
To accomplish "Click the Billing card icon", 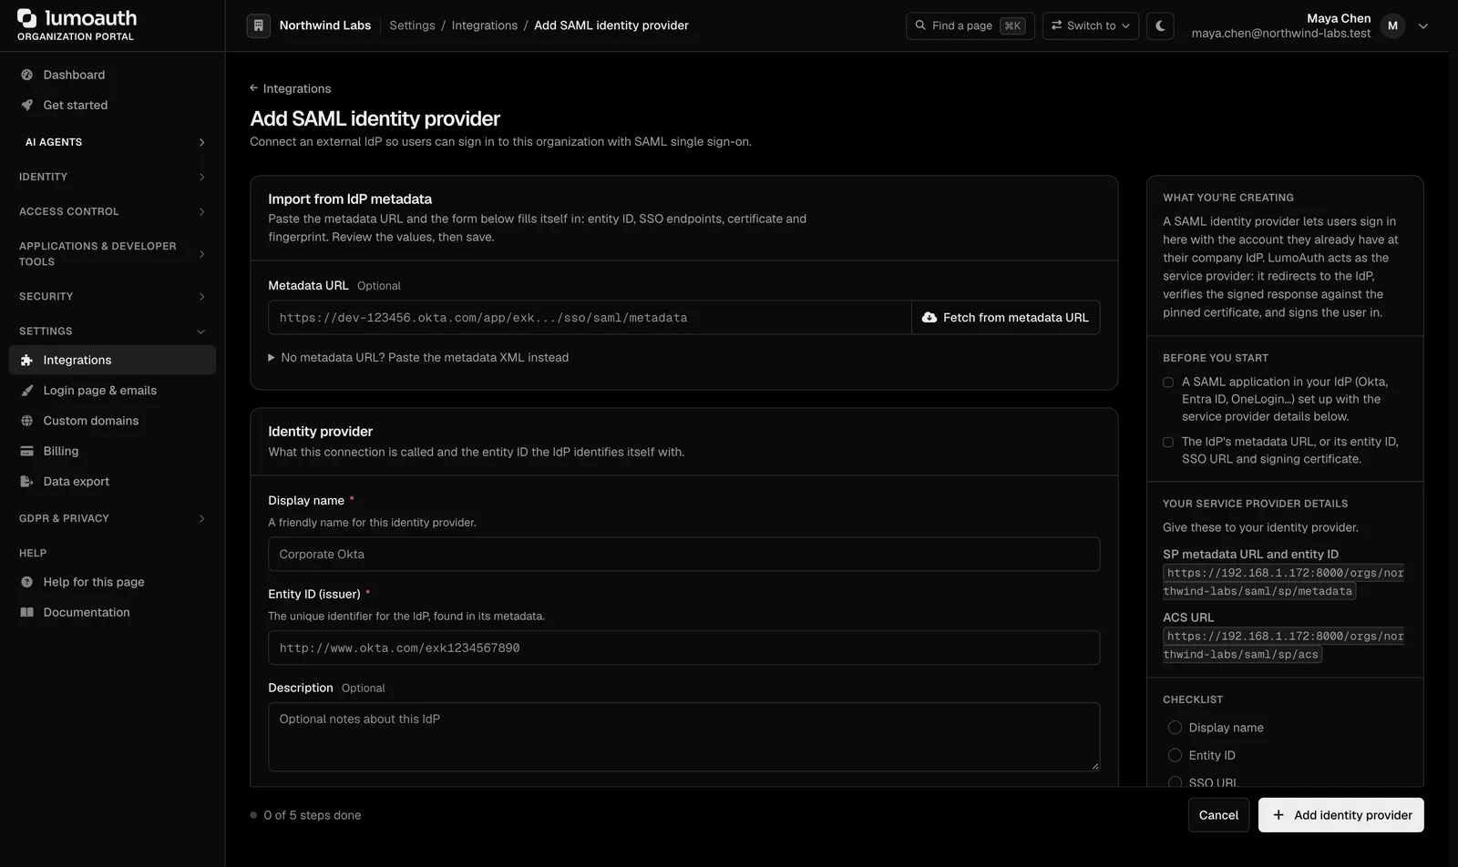I will (27, 451).
